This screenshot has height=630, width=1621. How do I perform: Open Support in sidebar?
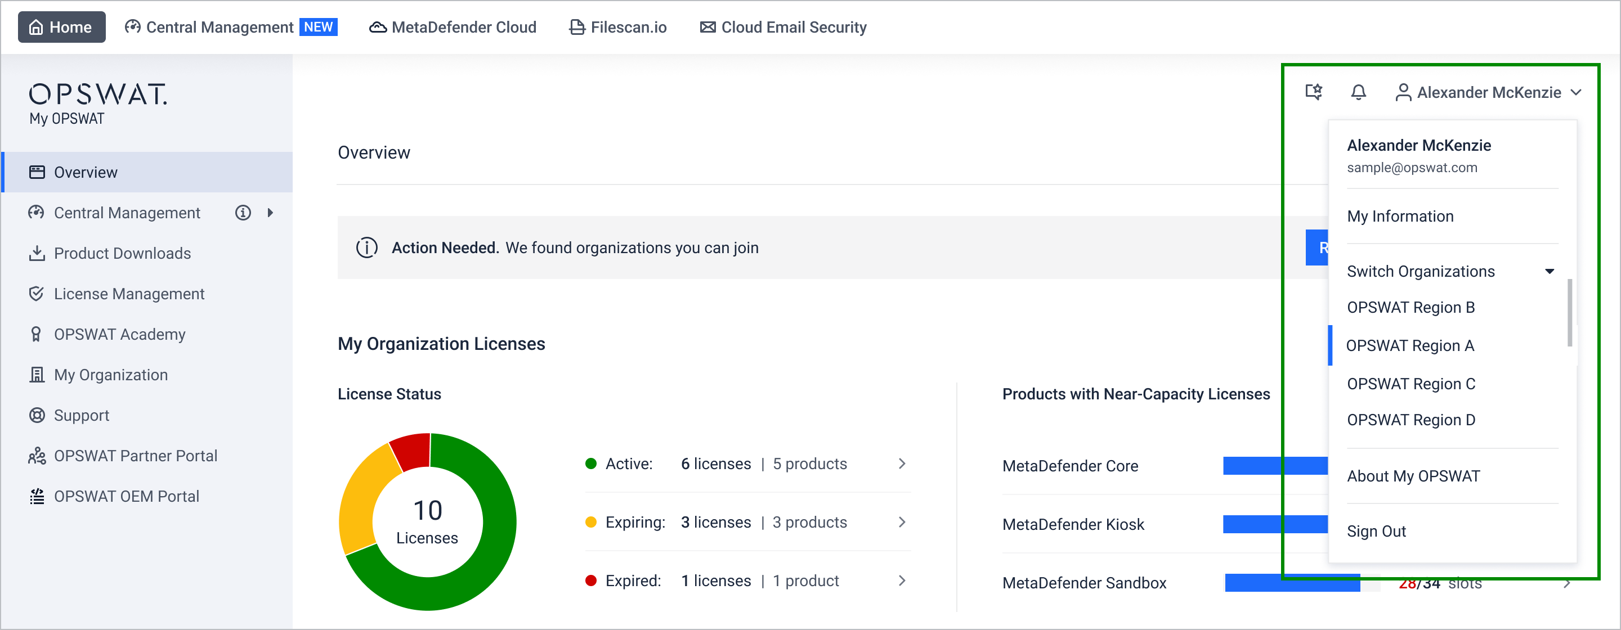(x=147, y=416)
